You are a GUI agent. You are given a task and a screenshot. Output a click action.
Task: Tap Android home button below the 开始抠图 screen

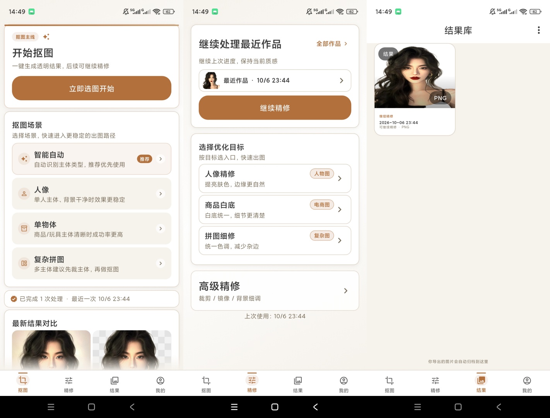tap(92, 407)
